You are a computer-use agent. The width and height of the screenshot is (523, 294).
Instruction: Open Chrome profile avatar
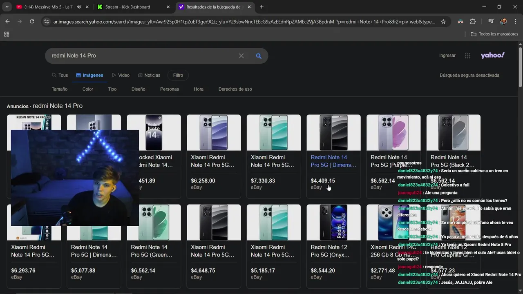point(503,22)
